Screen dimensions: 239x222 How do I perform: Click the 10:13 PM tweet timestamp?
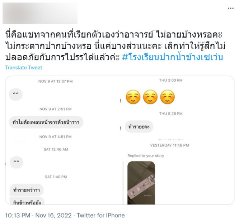18,215
